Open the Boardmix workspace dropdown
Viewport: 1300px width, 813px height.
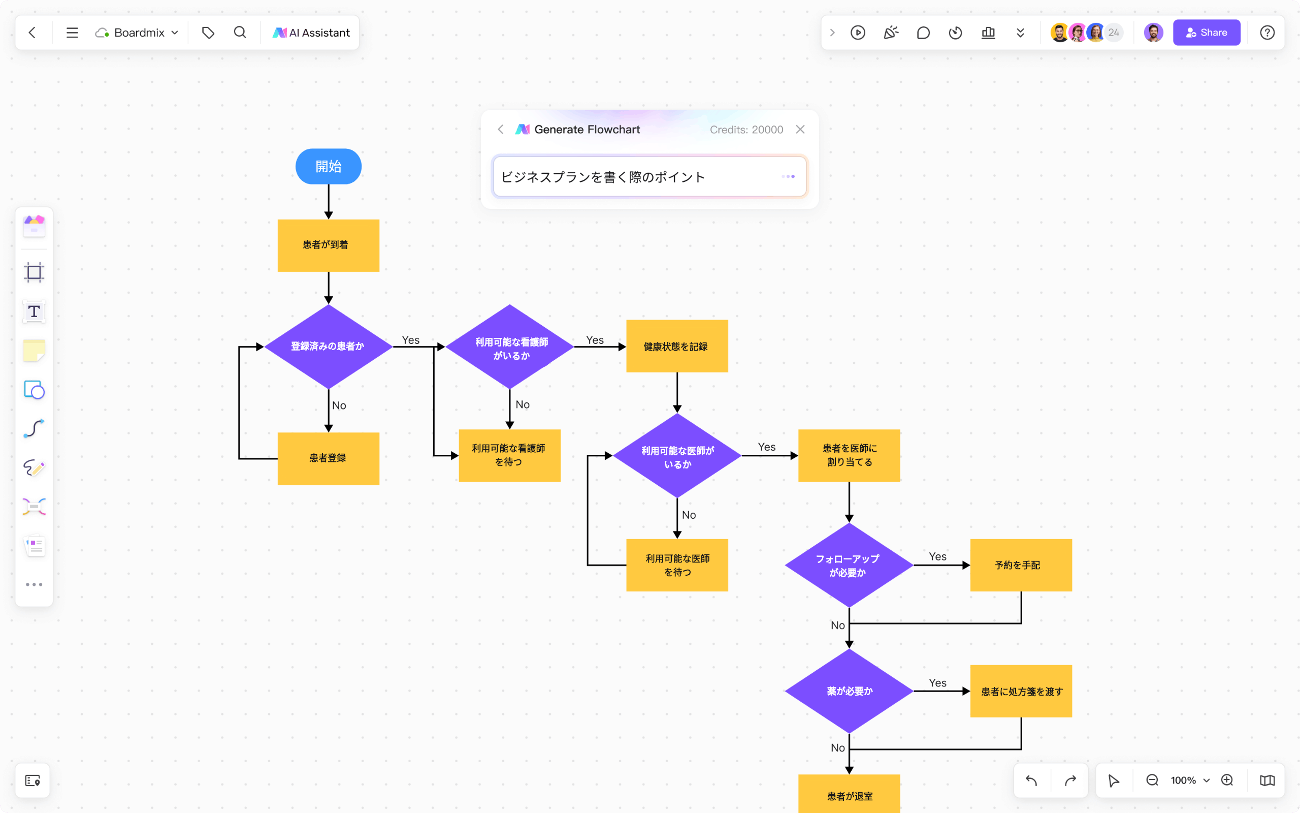click(x=175, y=32)
